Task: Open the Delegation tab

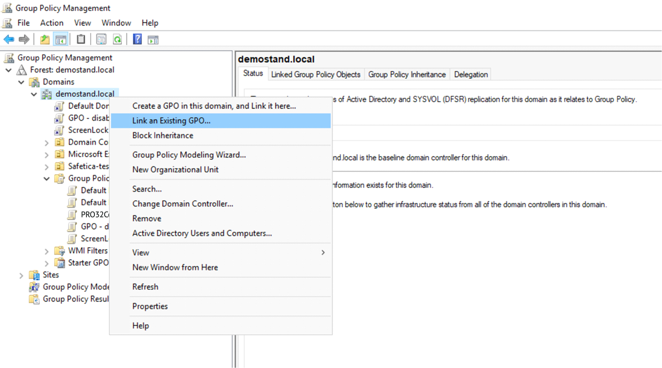Action: (x=471, y=74)
